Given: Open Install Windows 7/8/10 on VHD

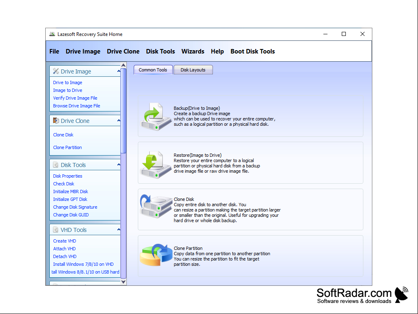Looking at the screenshot, I should tap(83, 264).
